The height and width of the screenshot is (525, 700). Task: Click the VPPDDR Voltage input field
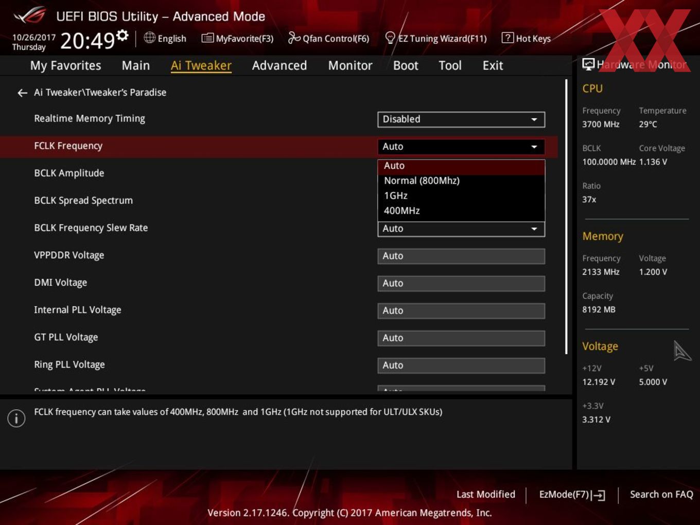tap(461, 256)
